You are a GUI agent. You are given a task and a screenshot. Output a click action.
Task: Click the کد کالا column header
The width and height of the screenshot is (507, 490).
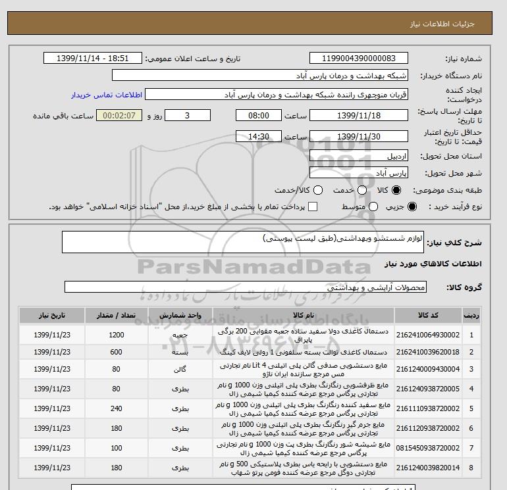coord(428,315)
